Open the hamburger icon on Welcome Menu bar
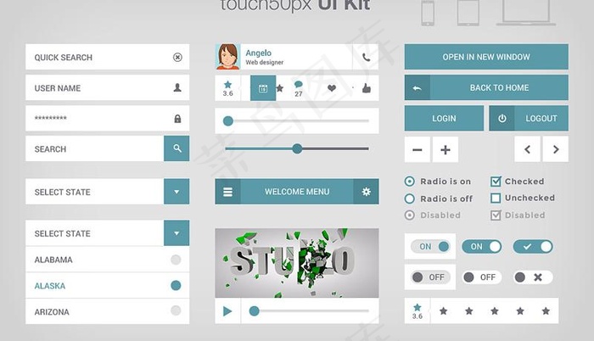594x341 pixels. pos(227,192)
